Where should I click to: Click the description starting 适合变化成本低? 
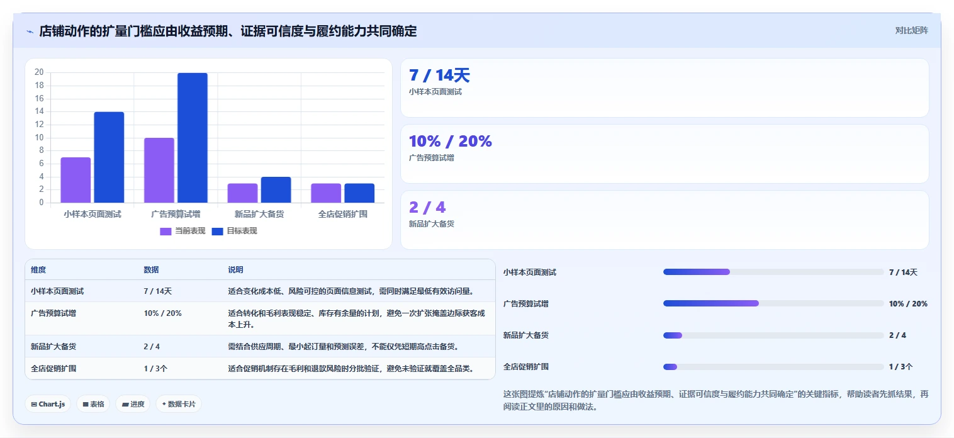pos(351,291)
